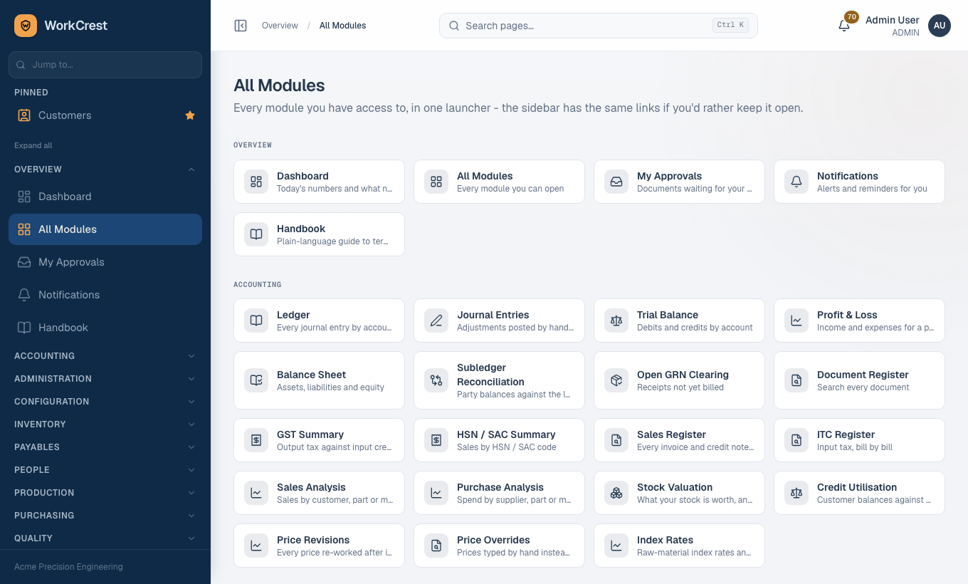
Task: Open the Index Rates module card
Action: (679, 546)
